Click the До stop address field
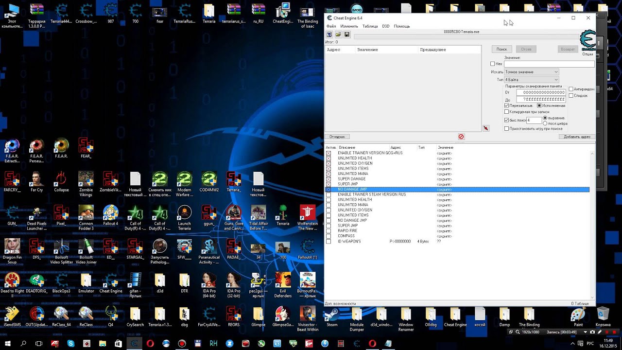The image size is (622, 350). [x=541, y=99]
